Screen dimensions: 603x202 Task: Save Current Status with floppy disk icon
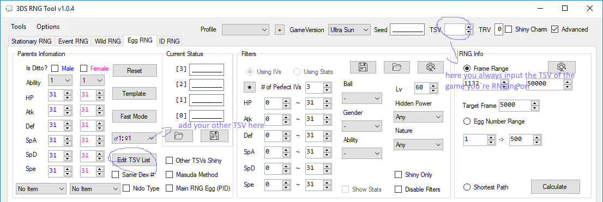[x=214, y=136]
